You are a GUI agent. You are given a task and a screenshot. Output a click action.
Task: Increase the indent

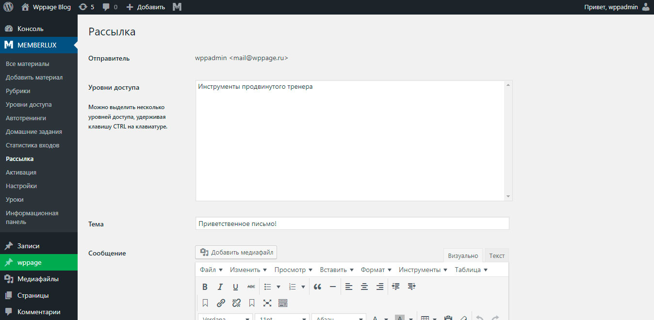pos(411,287)
